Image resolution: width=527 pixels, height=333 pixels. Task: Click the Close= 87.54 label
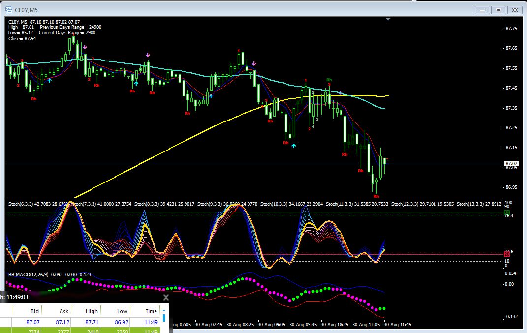point(22,39)
